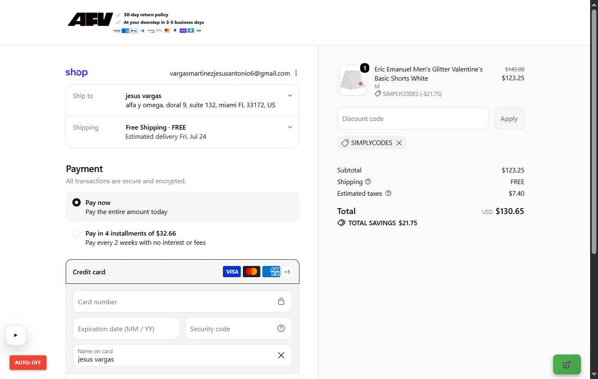Click the Estimated taxes amount $7.40
Image resolution: width=598 pixels, height=379 pixels.
tap(516, 193)
